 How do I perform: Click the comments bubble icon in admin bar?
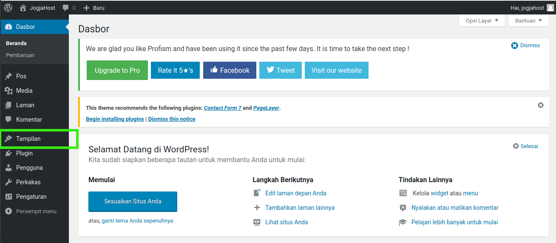click(x=65, y=8)
